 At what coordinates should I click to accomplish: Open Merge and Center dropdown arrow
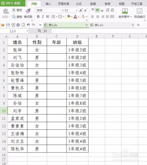tap(131, 17)
